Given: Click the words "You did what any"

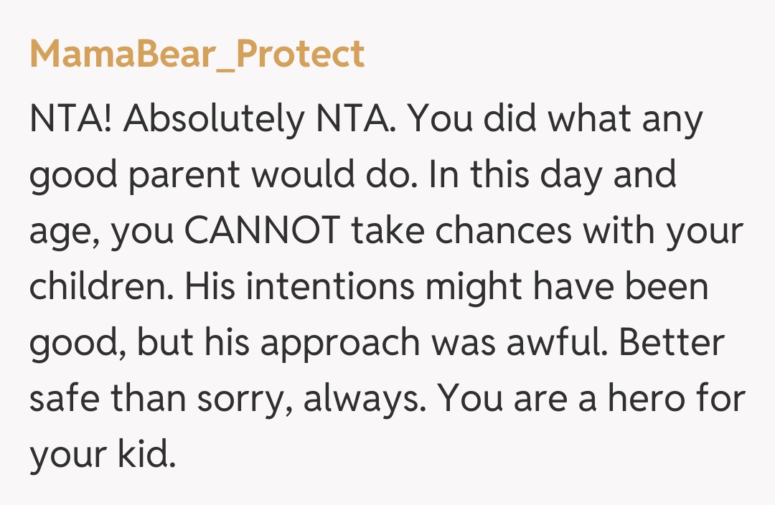Looking at the screenshot, I should point(557,119).
